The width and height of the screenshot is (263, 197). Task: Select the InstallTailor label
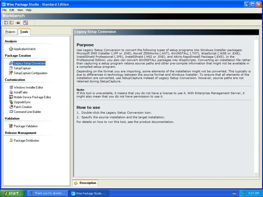pyautogui.click(x=21, y=92)
